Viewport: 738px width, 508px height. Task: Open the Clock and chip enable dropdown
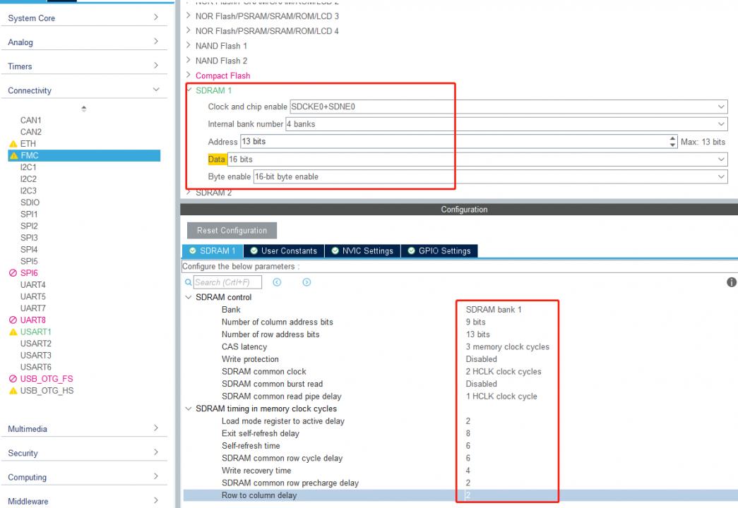721,107
